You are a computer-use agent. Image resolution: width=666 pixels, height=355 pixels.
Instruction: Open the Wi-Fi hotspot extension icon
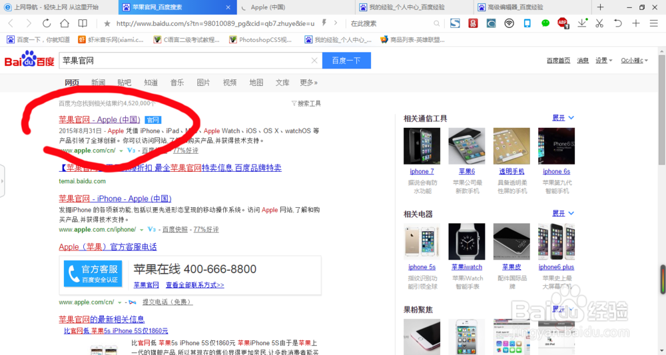click(509, 23)
